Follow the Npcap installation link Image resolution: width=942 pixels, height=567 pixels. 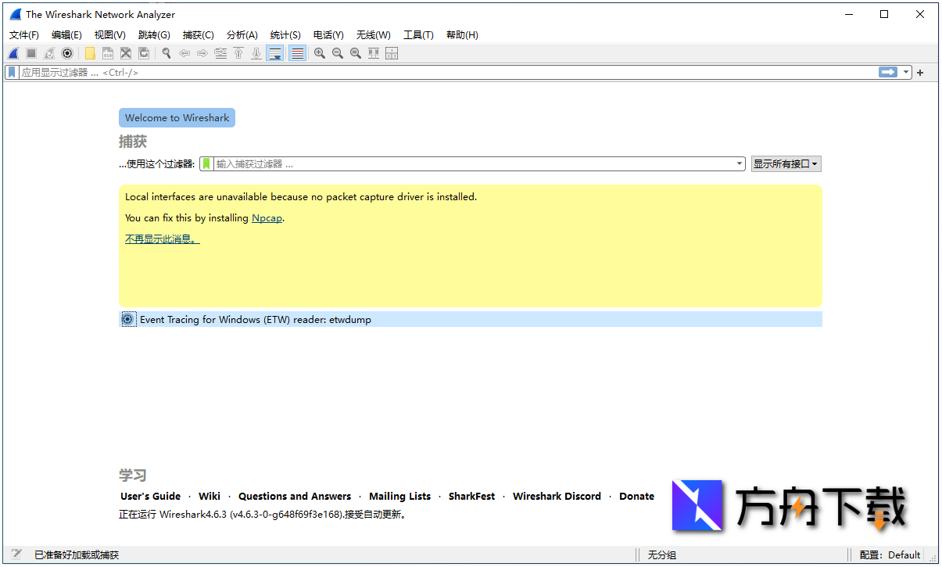click(267, 217)
